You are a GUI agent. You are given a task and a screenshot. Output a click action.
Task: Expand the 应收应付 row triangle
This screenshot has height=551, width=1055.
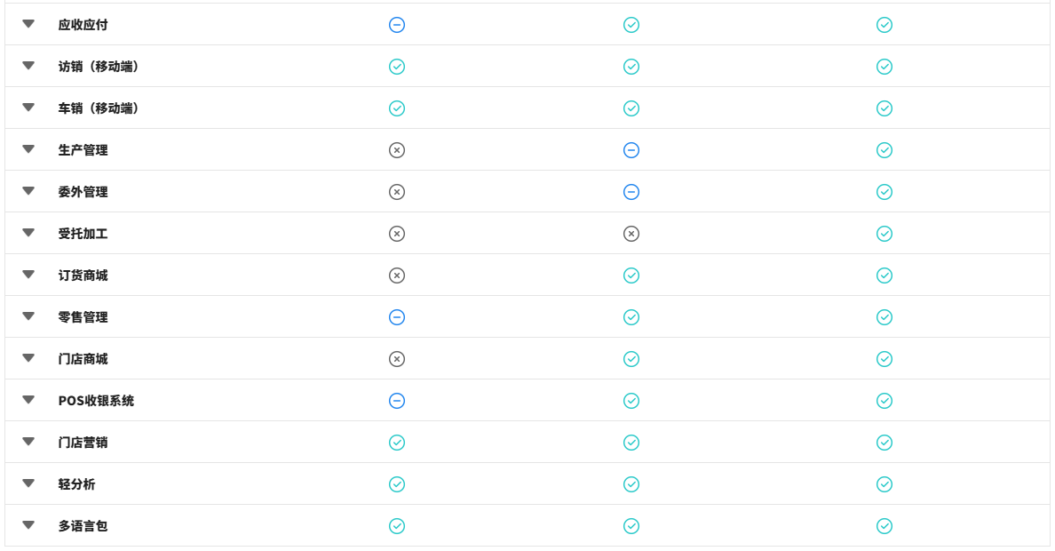tap(28, 24)
